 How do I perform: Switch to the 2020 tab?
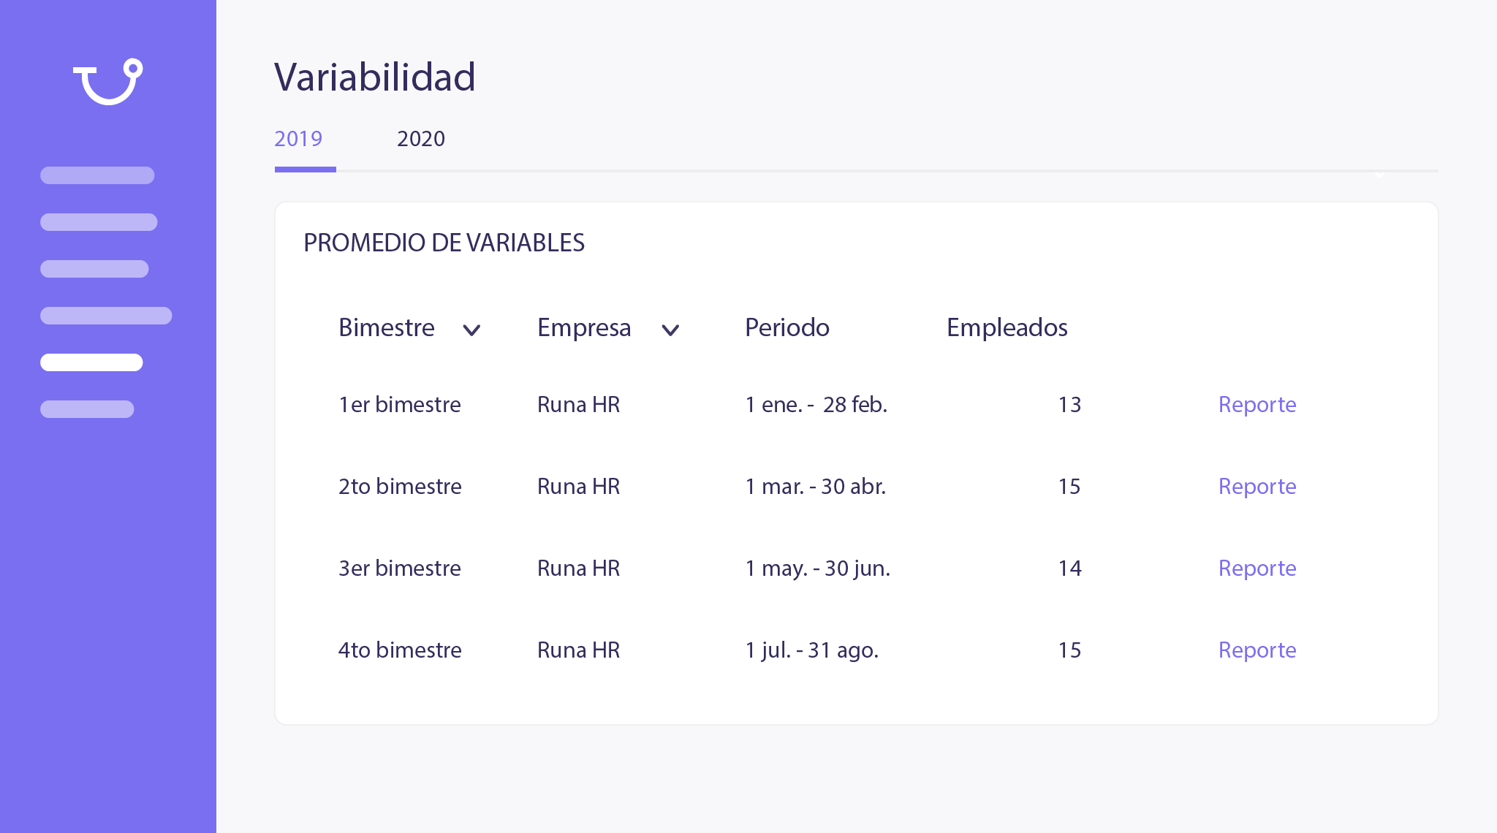pos(421,139)
